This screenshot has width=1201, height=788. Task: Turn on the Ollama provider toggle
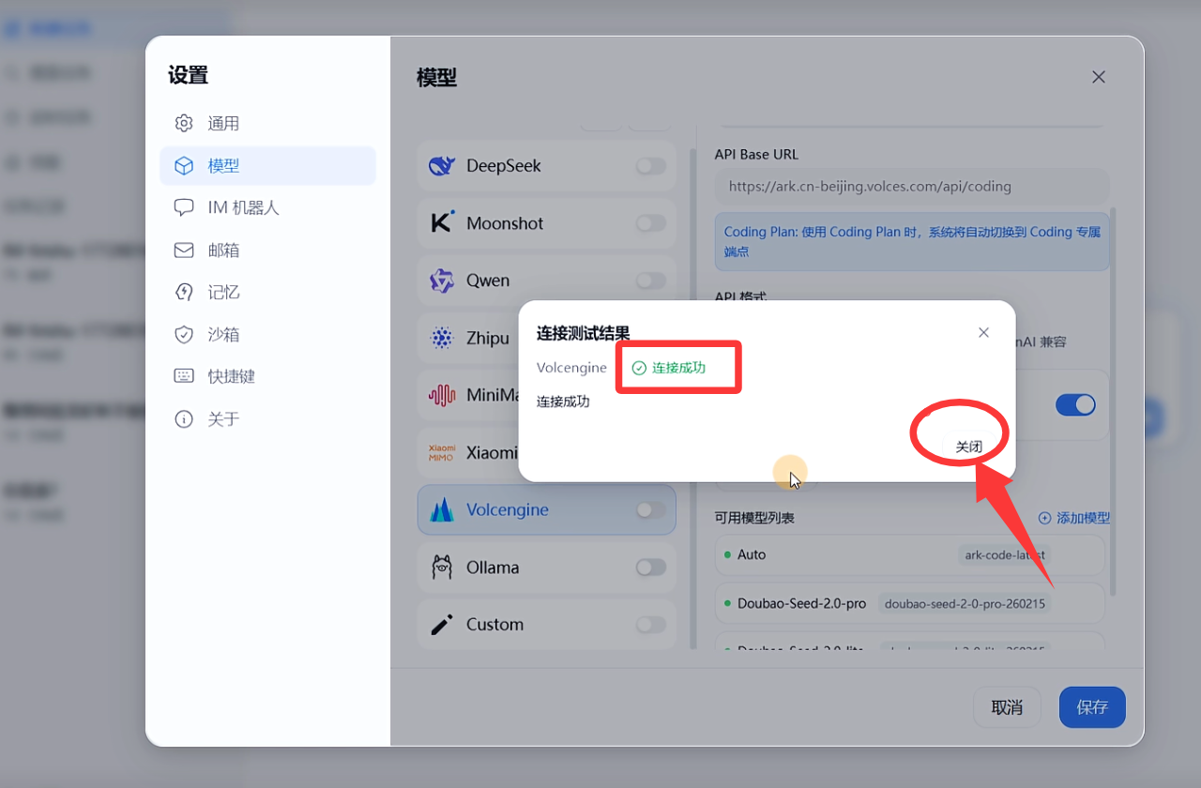[x=650, y=568]
